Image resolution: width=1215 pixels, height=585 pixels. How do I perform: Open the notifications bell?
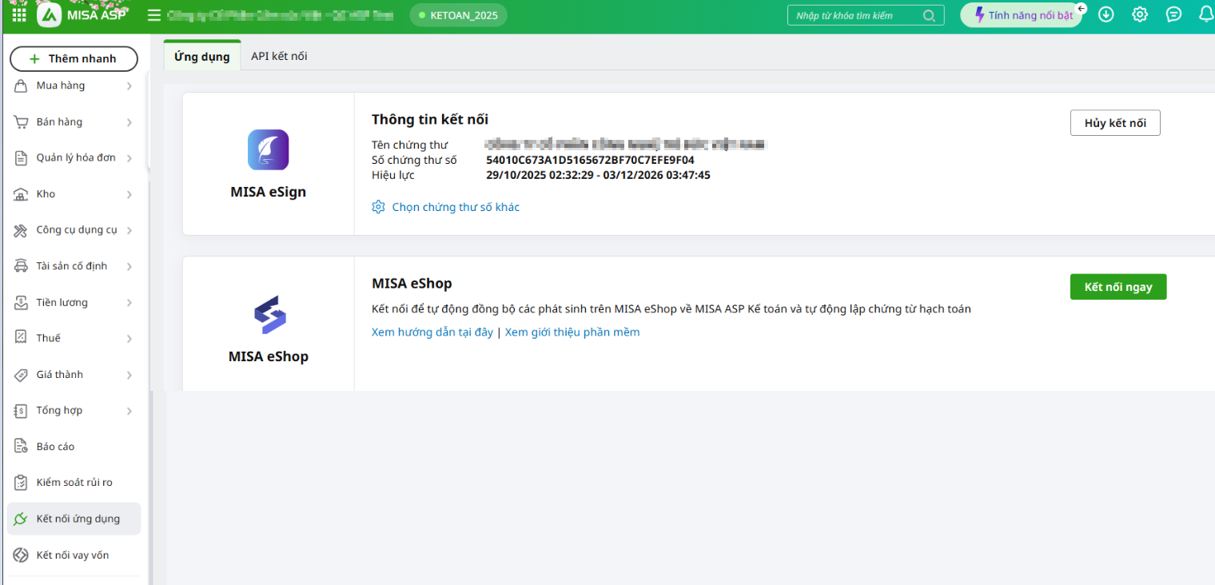tap(1206, 14)
